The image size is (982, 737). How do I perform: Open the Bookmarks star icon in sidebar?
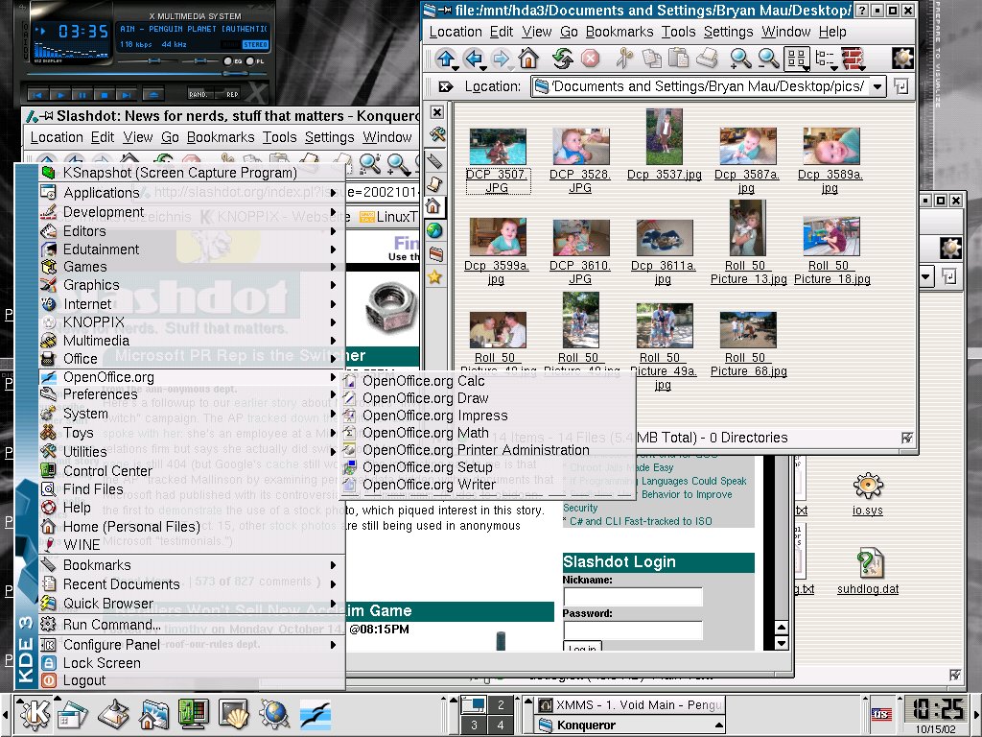click(434, 277)
